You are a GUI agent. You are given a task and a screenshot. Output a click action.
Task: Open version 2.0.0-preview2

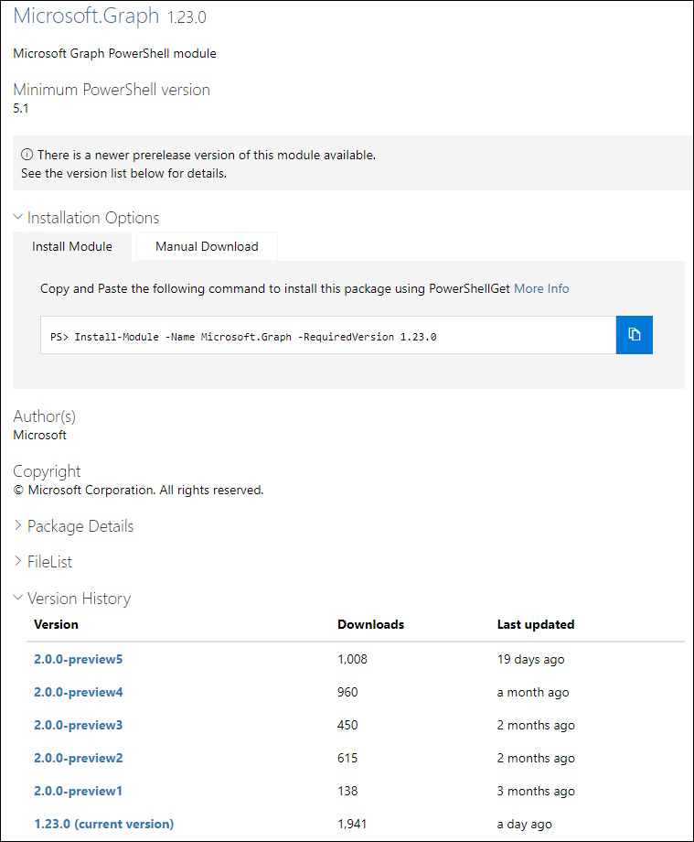79,758
